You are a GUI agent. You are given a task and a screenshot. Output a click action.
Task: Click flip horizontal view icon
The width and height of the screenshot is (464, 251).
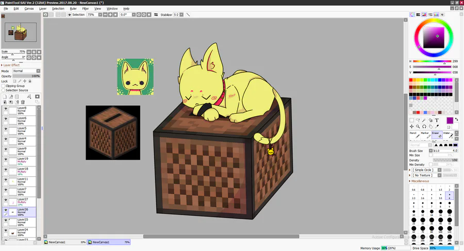point(156,14)
